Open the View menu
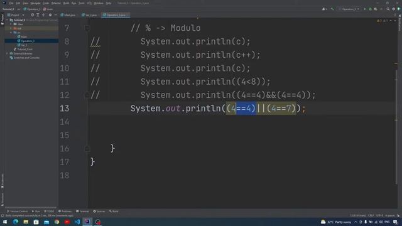 25,3
